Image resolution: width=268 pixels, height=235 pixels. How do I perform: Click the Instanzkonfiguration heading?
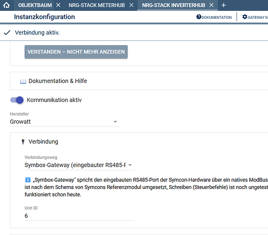(x=45, y=17)
